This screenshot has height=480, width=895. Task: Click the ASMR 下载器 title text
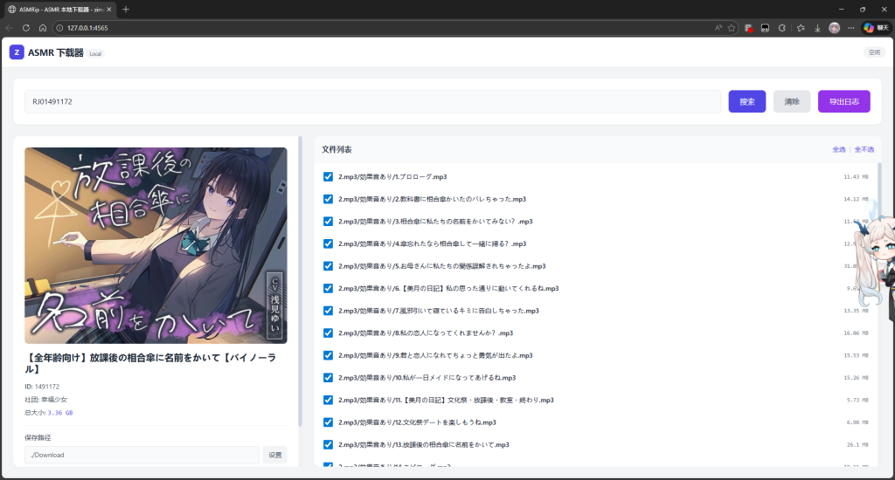(56, 52)
